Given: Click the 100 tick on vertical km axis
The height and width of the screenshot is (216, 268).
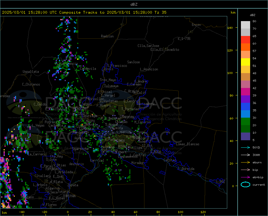Looking at the screenshot, I should click(x=230, y=73).
